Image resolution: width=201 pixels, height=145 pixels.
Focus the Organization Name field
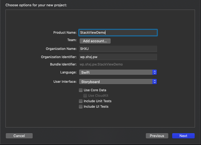tap(118, 49)
